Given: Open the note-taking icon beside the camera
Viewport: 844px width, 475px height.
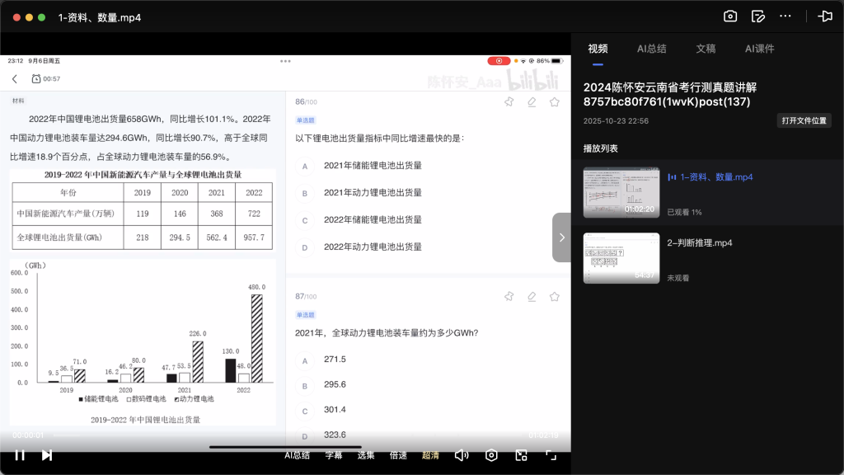Looking at the screenshot, I should (757, 16).
